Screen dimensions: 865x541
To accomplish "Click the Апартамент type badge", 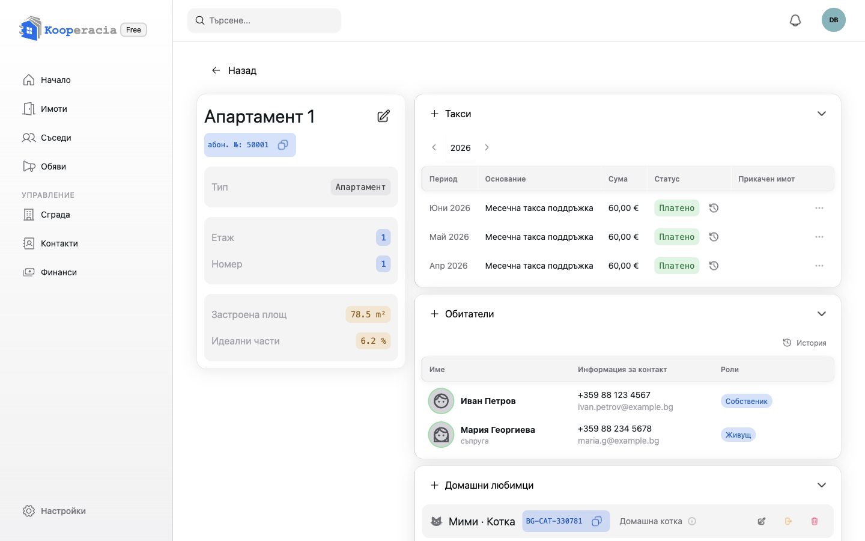I will click(360, 187).
